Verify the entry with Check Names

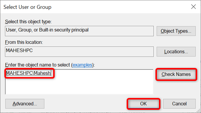click(x=176, y=74)
